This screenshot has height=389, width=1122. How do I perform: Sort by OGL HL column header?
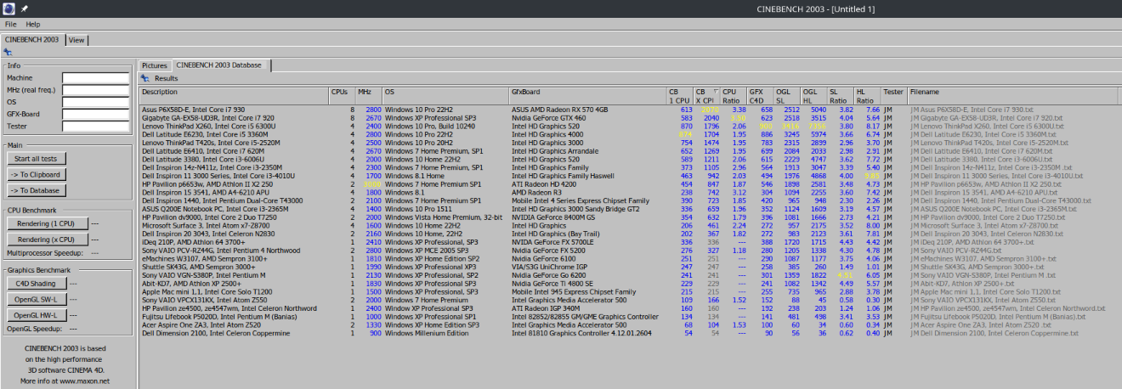pos(815,95)
